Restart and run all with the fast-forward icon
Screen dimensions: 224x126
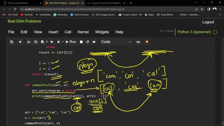coord(94,42)
